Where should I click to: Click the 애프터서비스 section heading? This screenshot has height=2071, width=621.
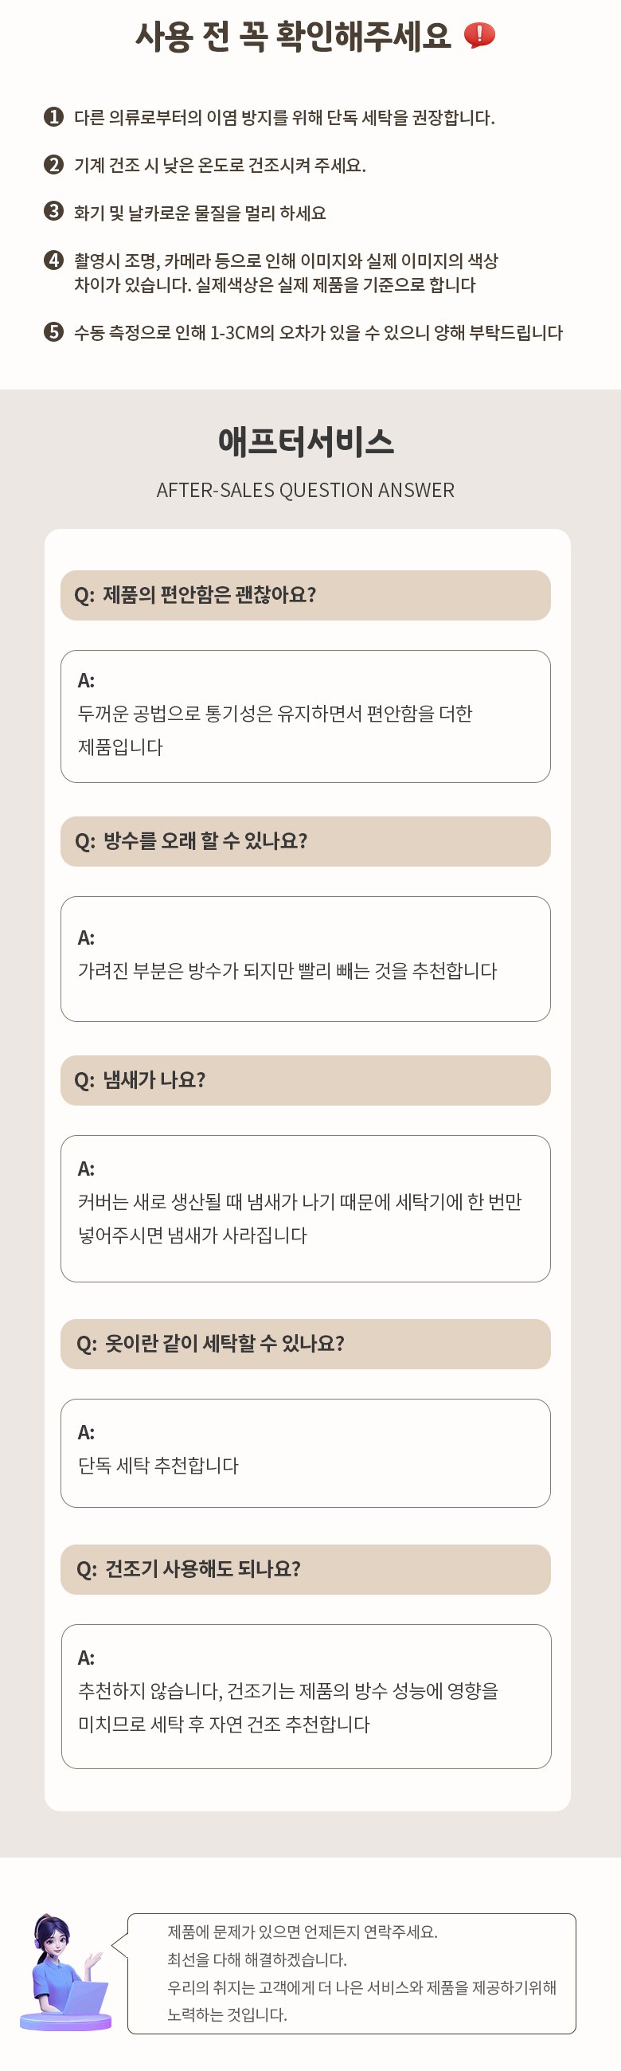click(x=306, y=442)
